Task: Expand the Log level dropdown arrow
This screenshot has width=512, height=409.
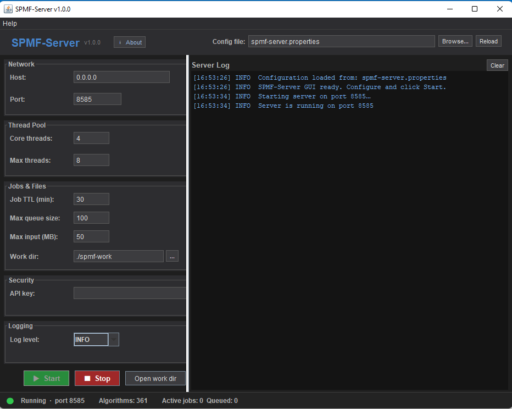Action: click(x=114, y=340)
